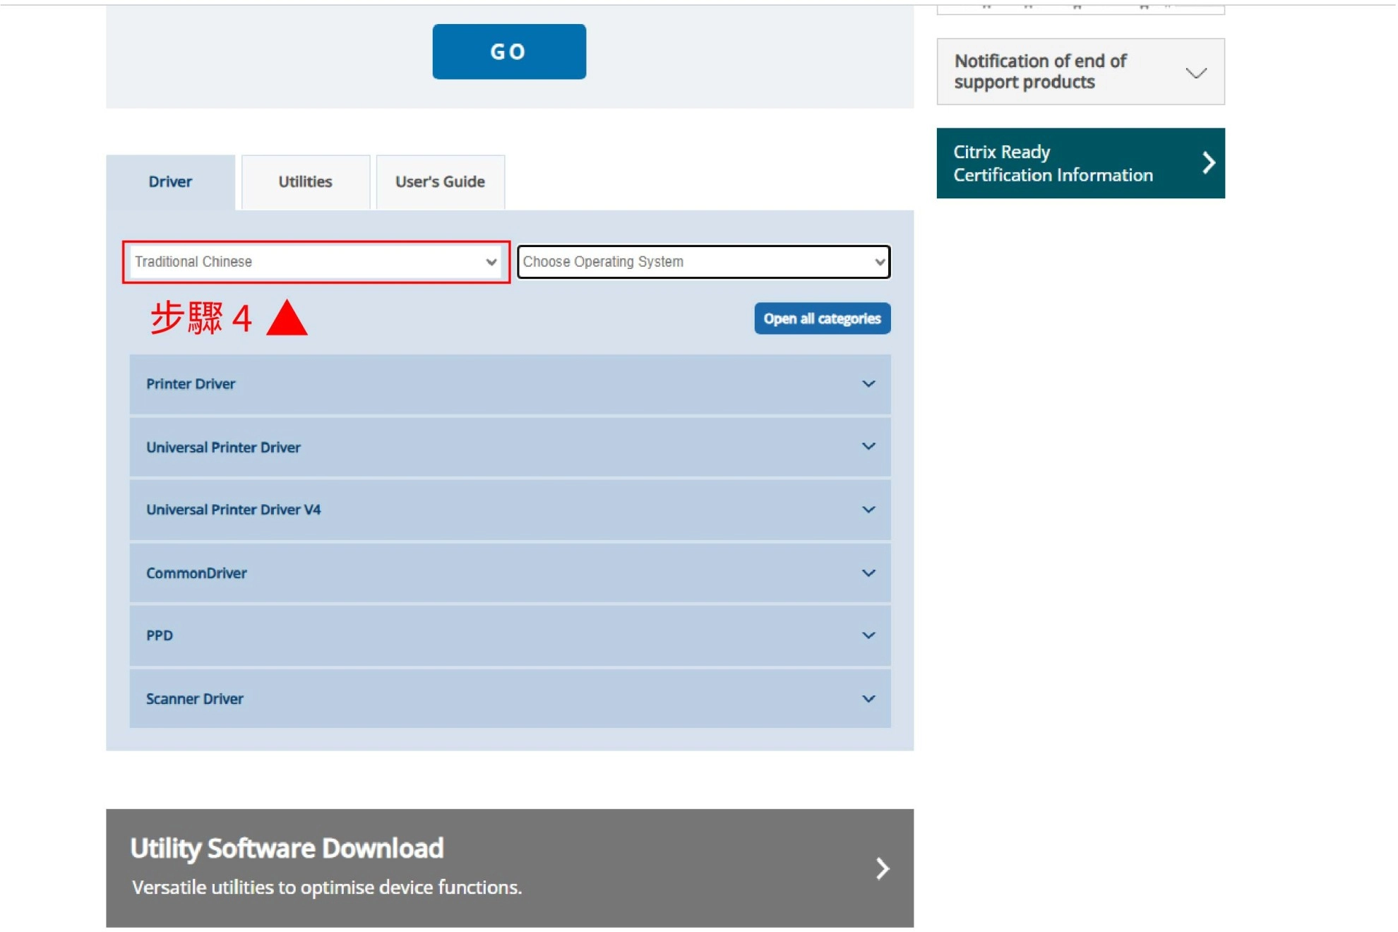Open the Choose Operating System dropdown

(x=703, y=262)
